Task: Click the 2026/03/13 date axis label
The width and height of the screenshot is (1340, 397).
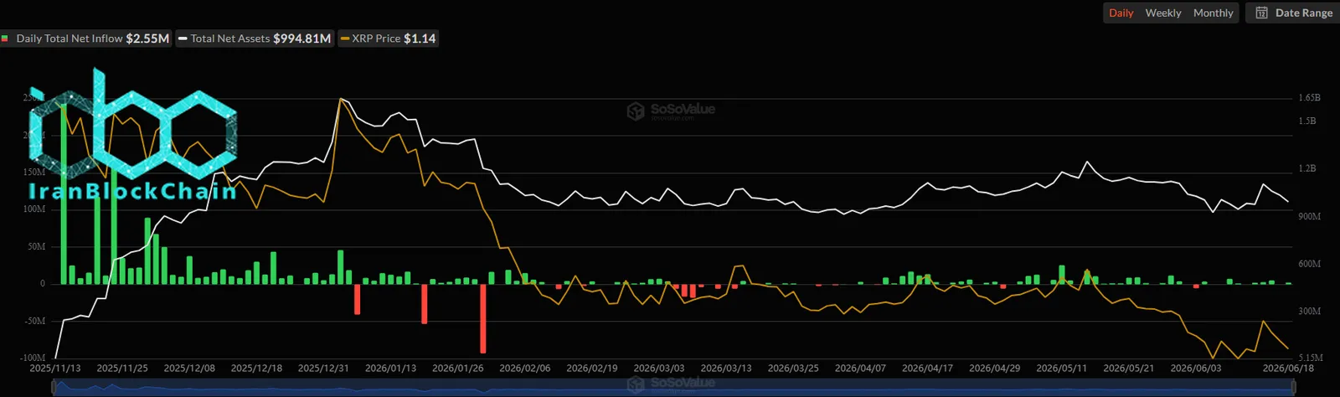Action: click(x=726, y=369)
